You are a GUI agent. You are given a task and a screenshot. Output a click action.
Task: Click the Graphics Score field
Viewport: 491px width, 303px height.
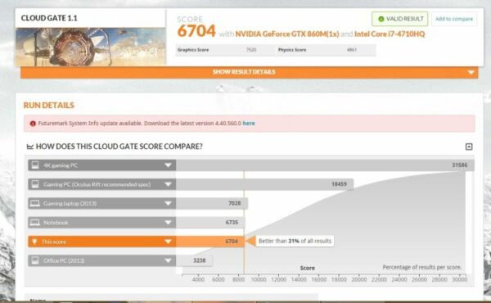pyautogui.click(x=226, y=50)
